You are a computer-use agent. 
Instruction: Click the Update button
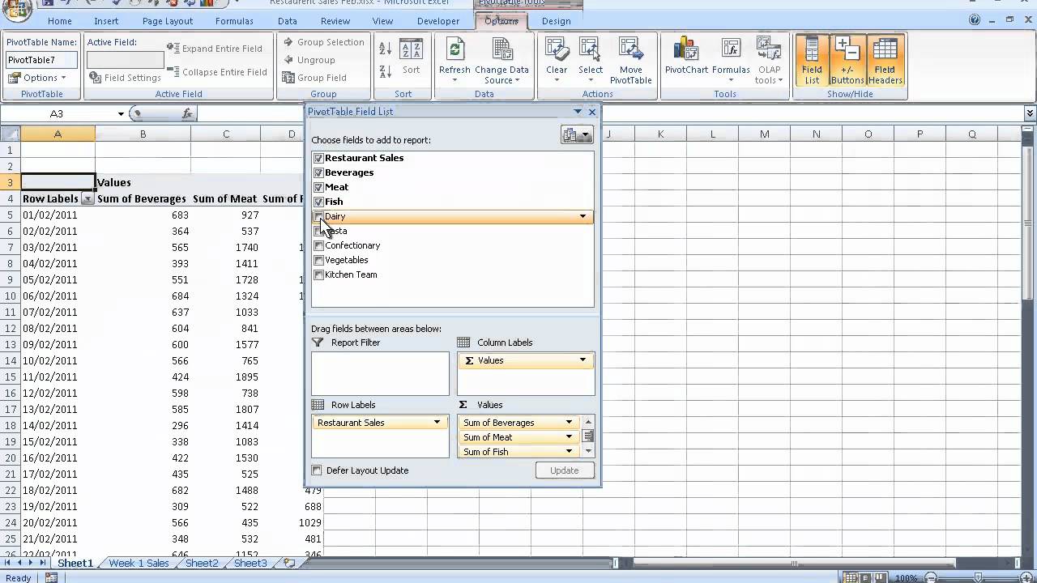[565, 470]
